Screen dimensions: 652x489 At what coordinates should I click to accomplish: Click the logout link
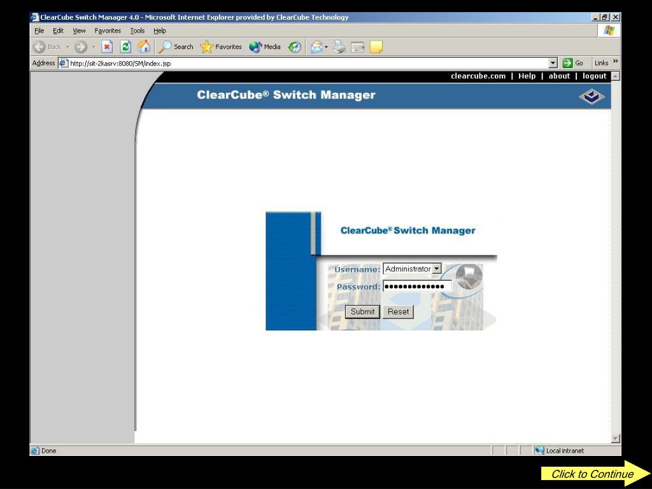[x=594, y=76]
